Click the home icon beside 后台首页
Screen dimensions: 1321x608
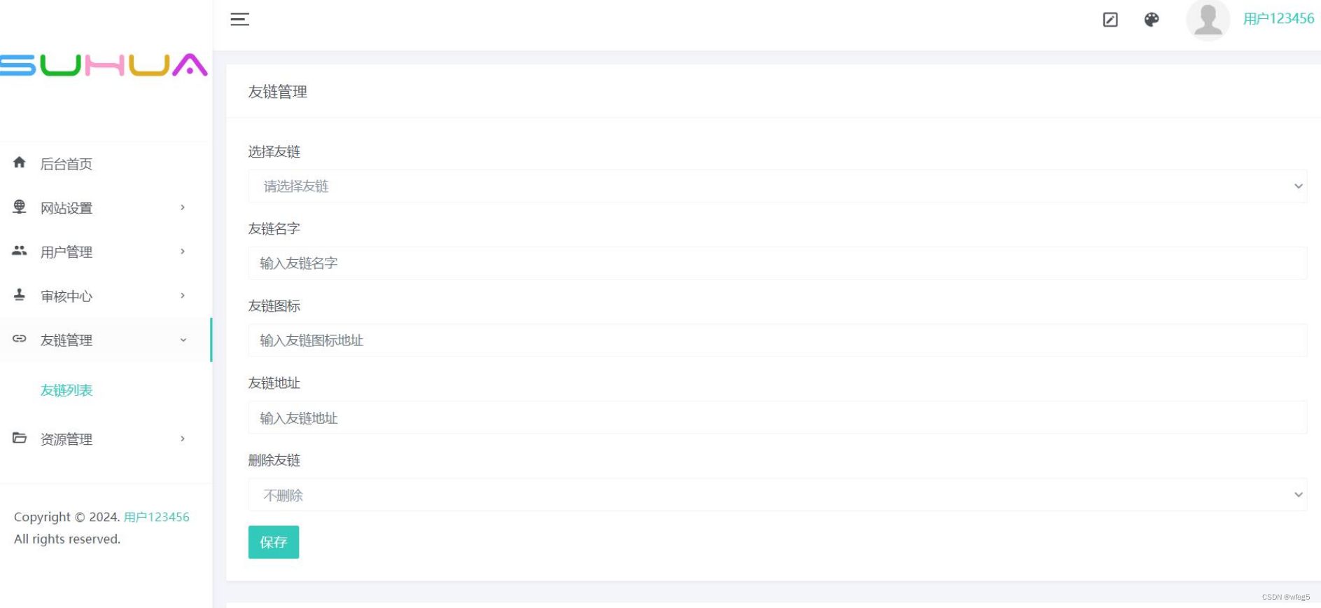pos(20,163)
